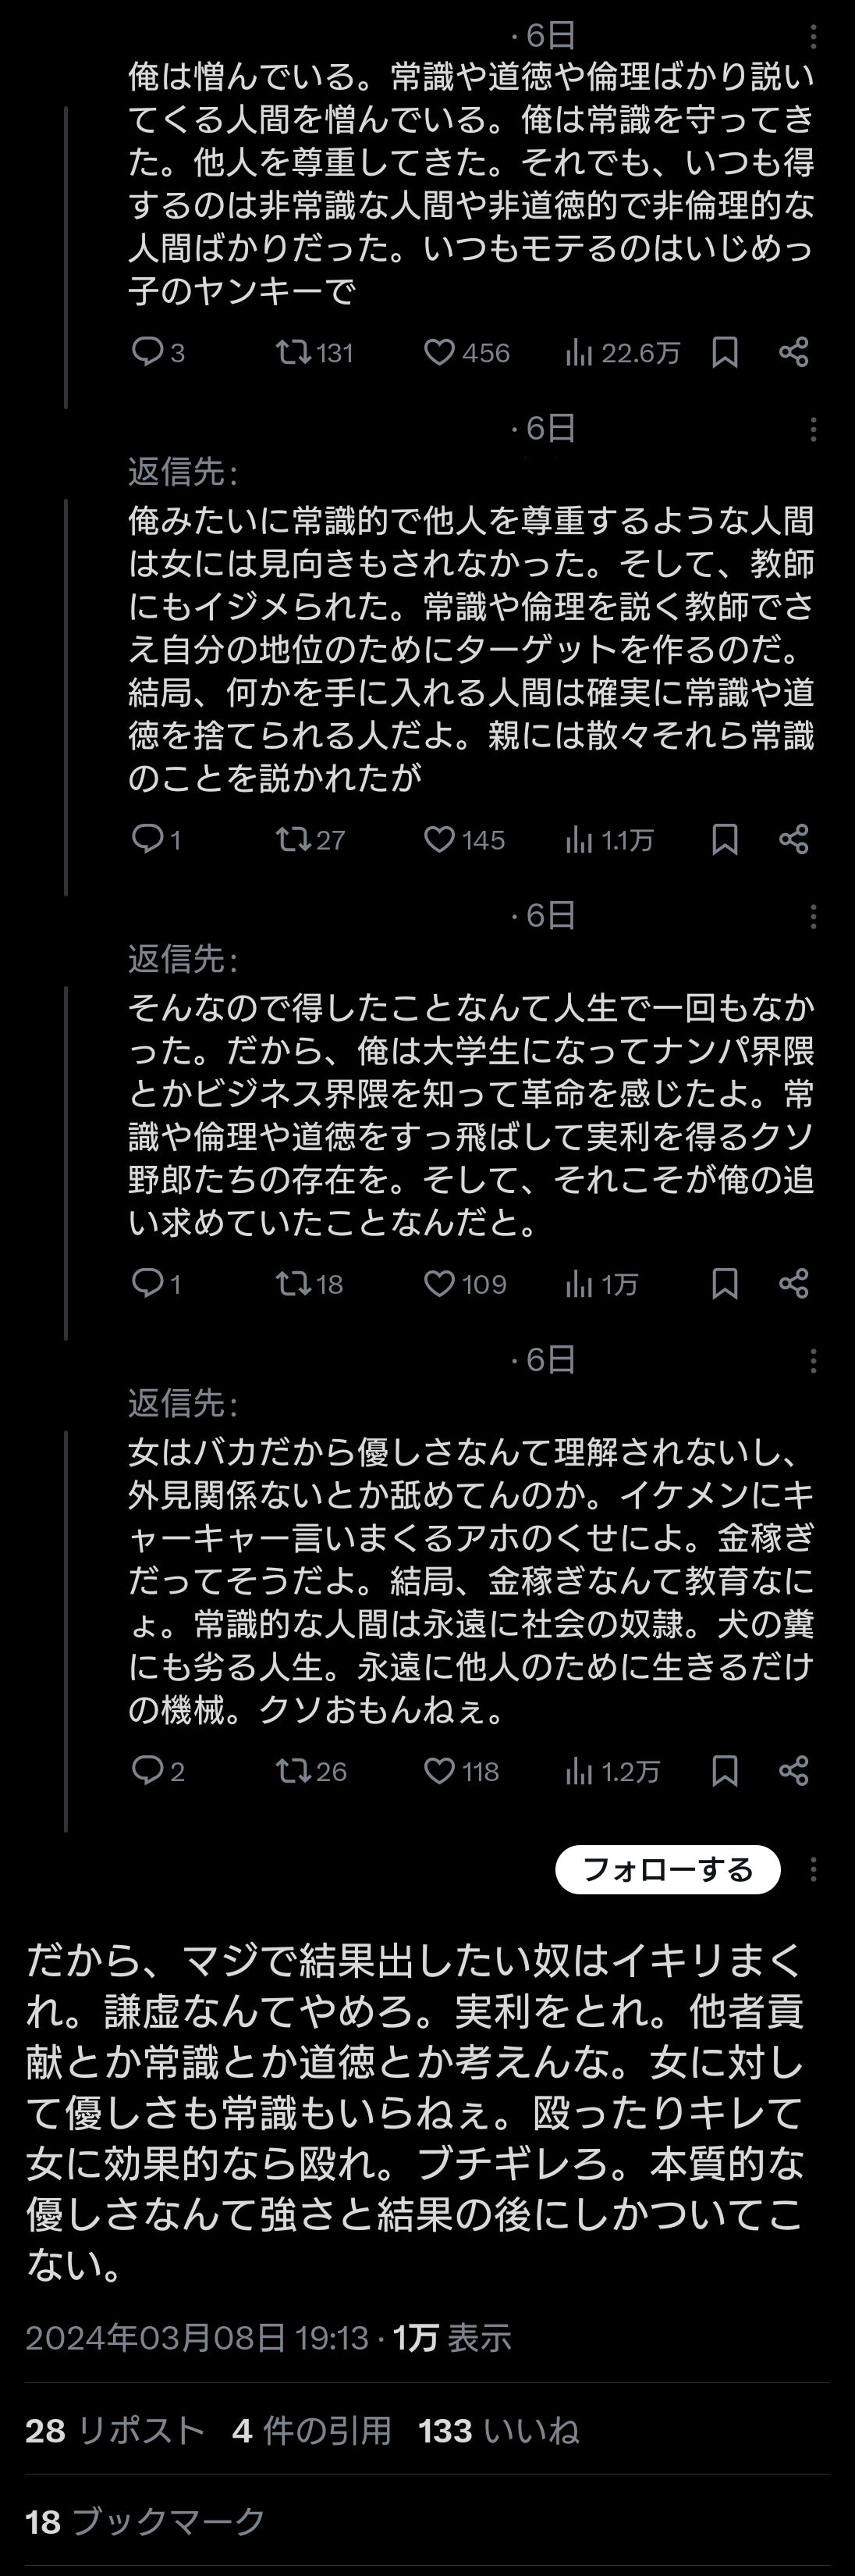This screenshot has width=855, height=2576.
Task: Open the 28 リポスト list
Action: (115, 2430)
